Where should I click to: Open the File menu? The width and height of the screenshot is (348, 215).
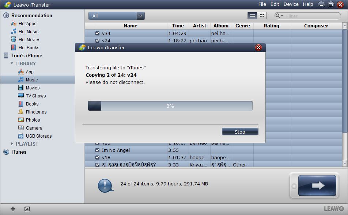(x=262, y=4)
